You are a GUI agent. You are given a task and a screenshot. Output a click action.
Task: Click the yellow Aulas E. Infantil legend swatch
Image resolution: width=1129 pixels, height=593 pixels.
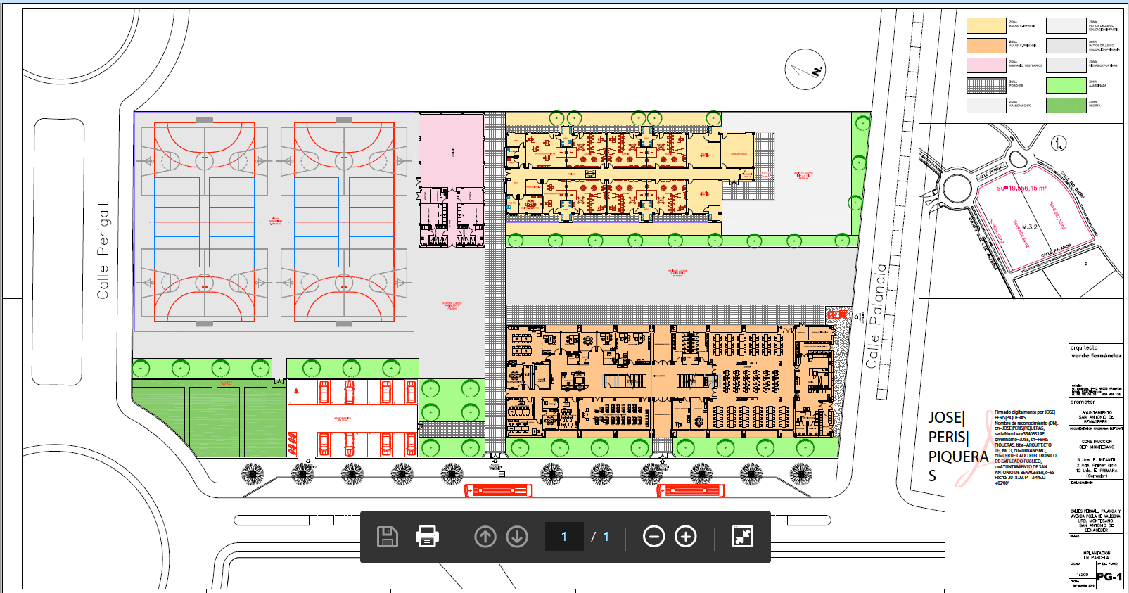pyautogui.click(x=986, y=26)
